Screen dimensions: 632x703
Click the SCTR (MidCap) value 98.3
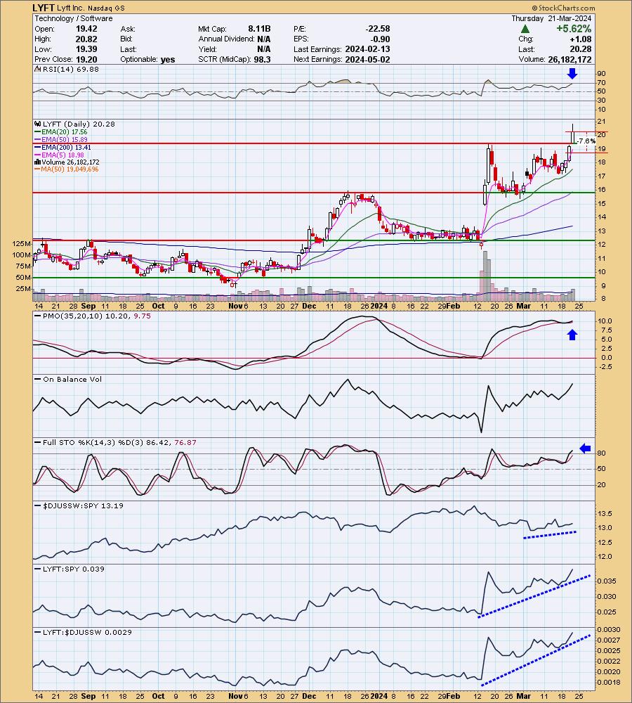click(x=262, y=60)
